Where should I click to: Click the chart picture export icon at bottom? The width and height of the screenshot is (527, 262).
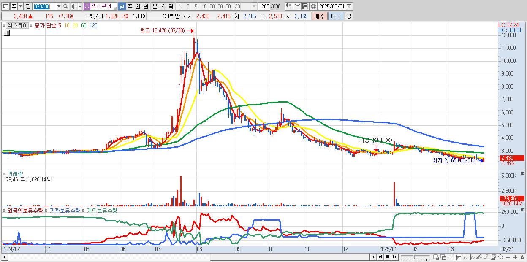[x=494, y=257]
